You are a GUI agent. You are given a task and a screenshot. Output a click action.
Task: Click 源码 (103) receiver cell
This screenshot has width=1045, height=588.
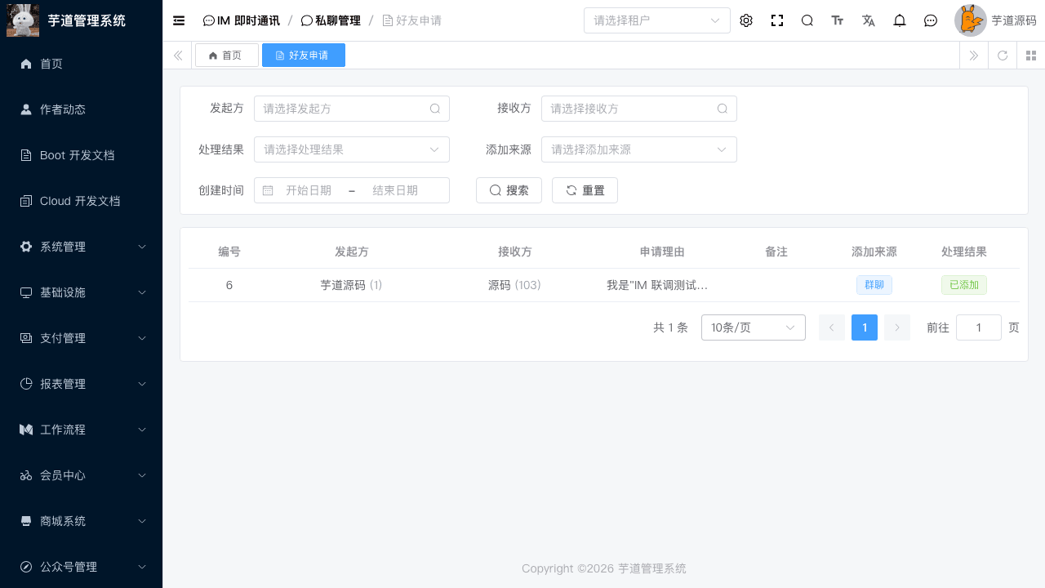(x=514, y=285)
